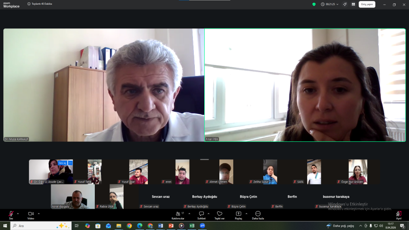Open the Katılımcılar participants panel
409x230 pixels.
(x=178, y=215)
